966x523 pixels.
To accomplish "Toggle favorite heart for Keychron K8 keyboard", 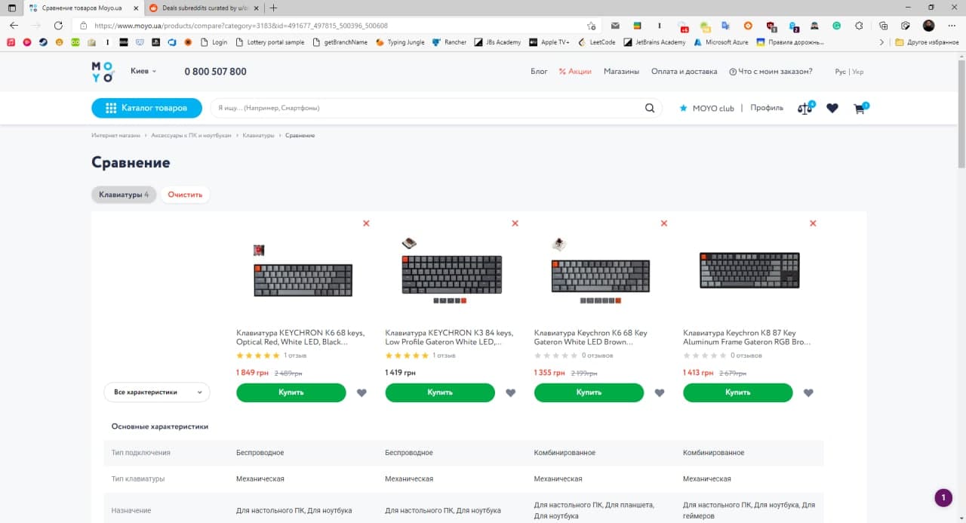I will pyautogui.click(x=808, y=392).
